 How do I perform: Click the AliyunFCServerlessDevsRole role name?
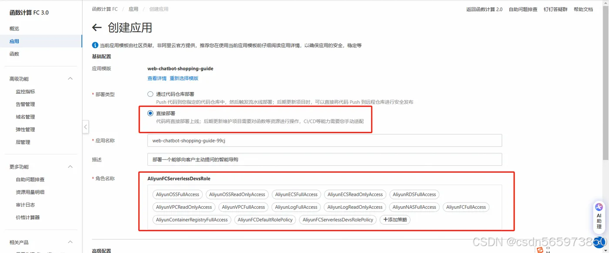click(179, 178)
